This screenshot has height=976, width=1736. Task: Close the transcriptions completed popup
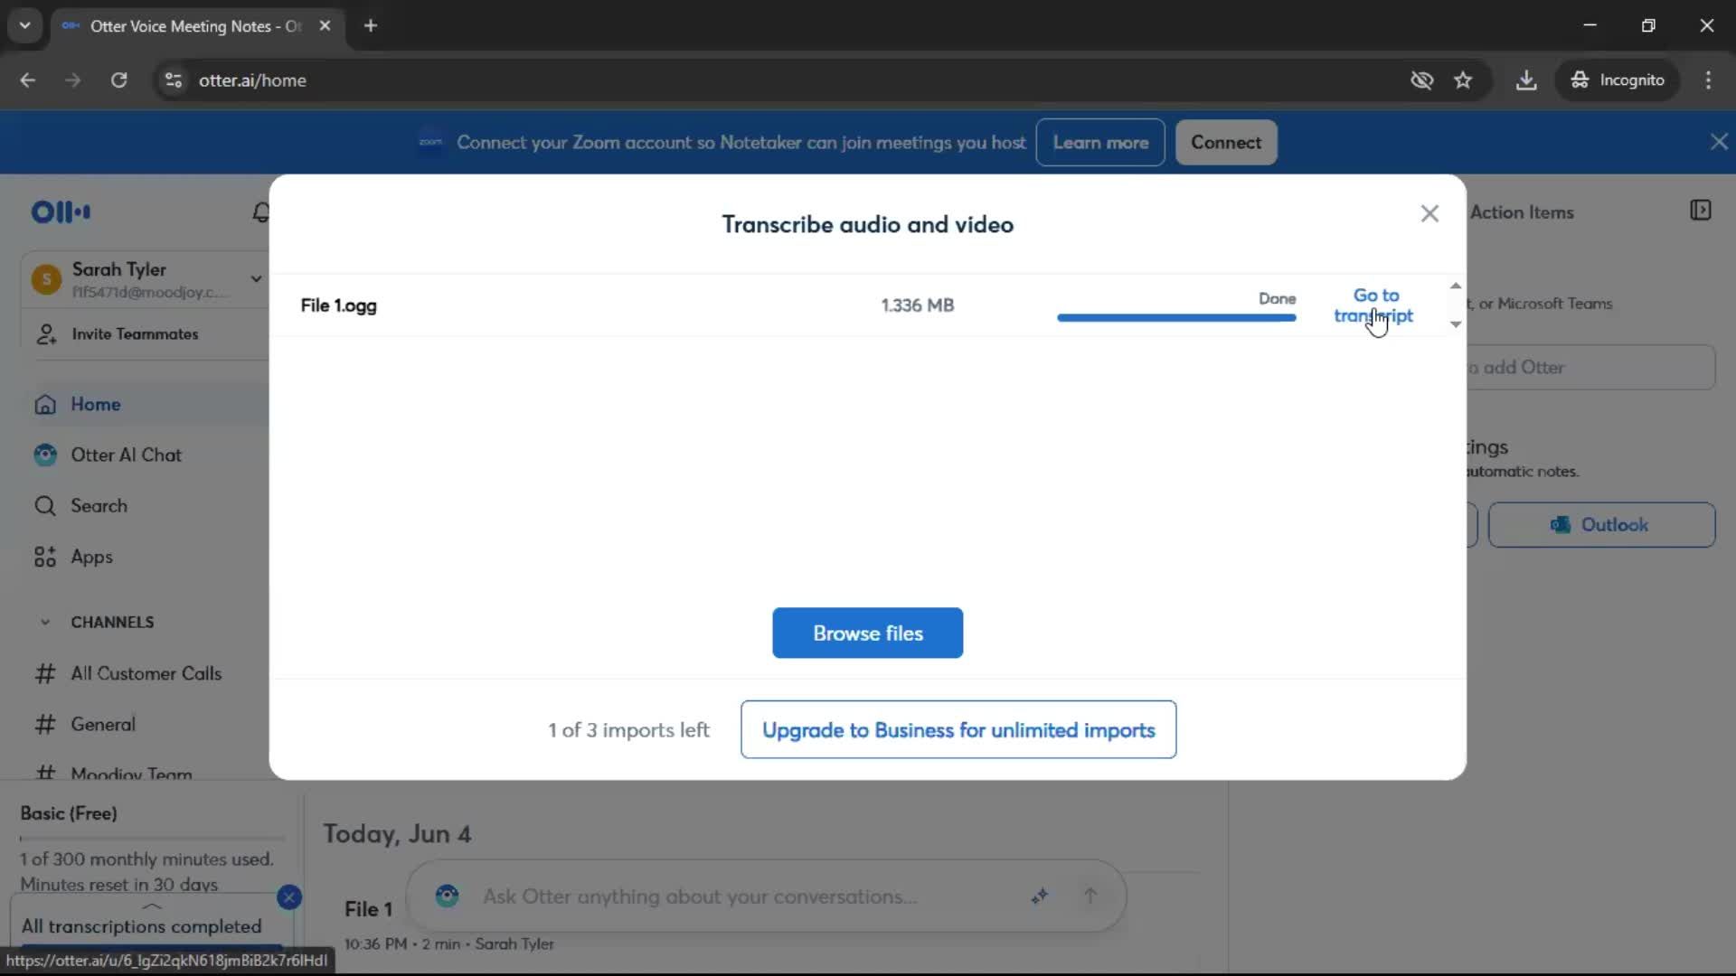289,896
